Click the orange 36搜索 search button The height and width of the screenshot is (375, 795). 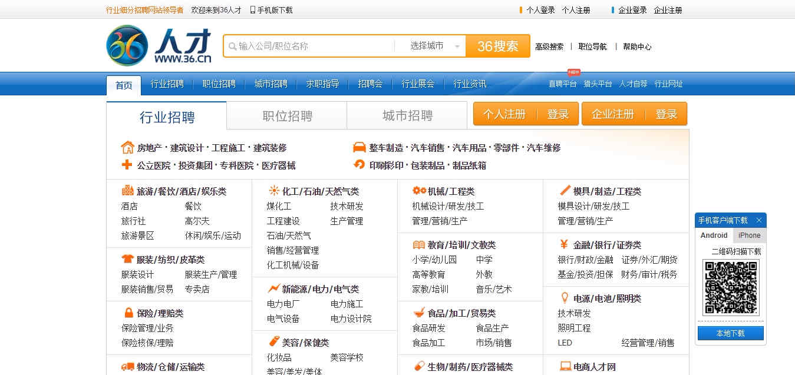point(498,45)
